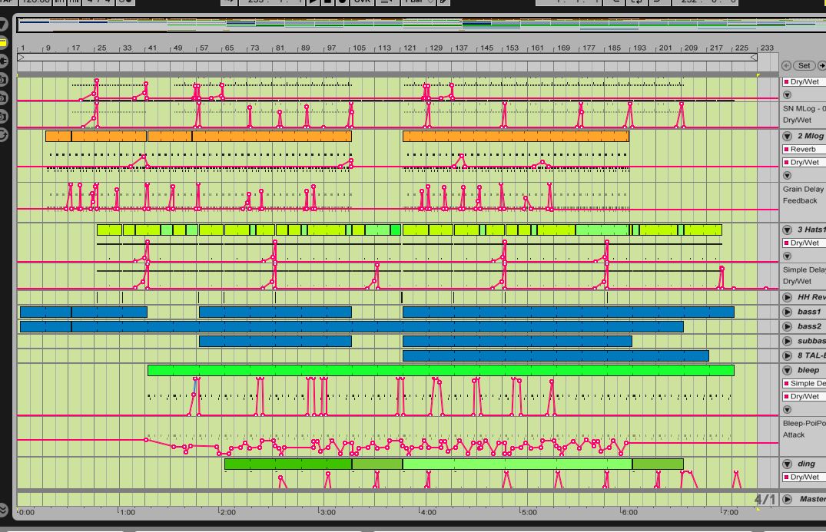Select the ding track name
The height and width of the screenshot is (532, 826).
[x=806, y=464]
